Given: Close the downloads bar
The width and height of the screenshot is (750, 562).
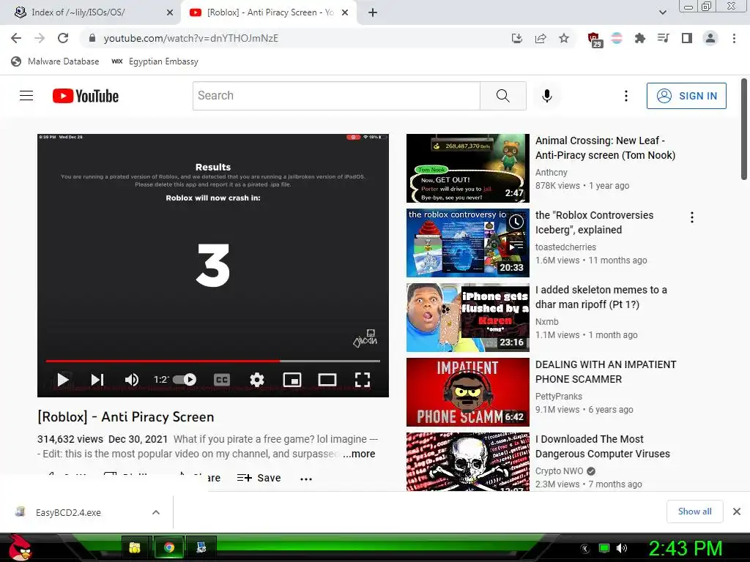Looking at the screenshot, I should (737, 512).
